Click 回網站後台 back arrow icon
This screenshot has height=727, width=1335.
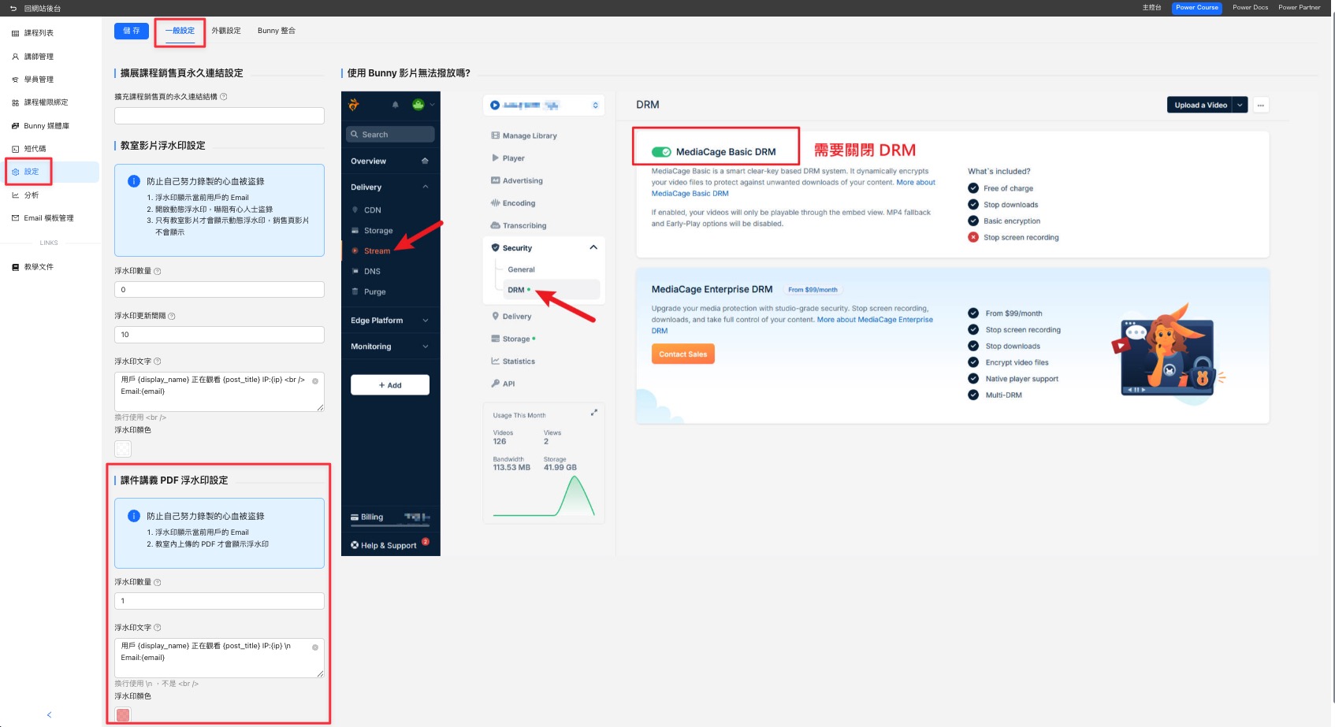[x=13, y=9]
